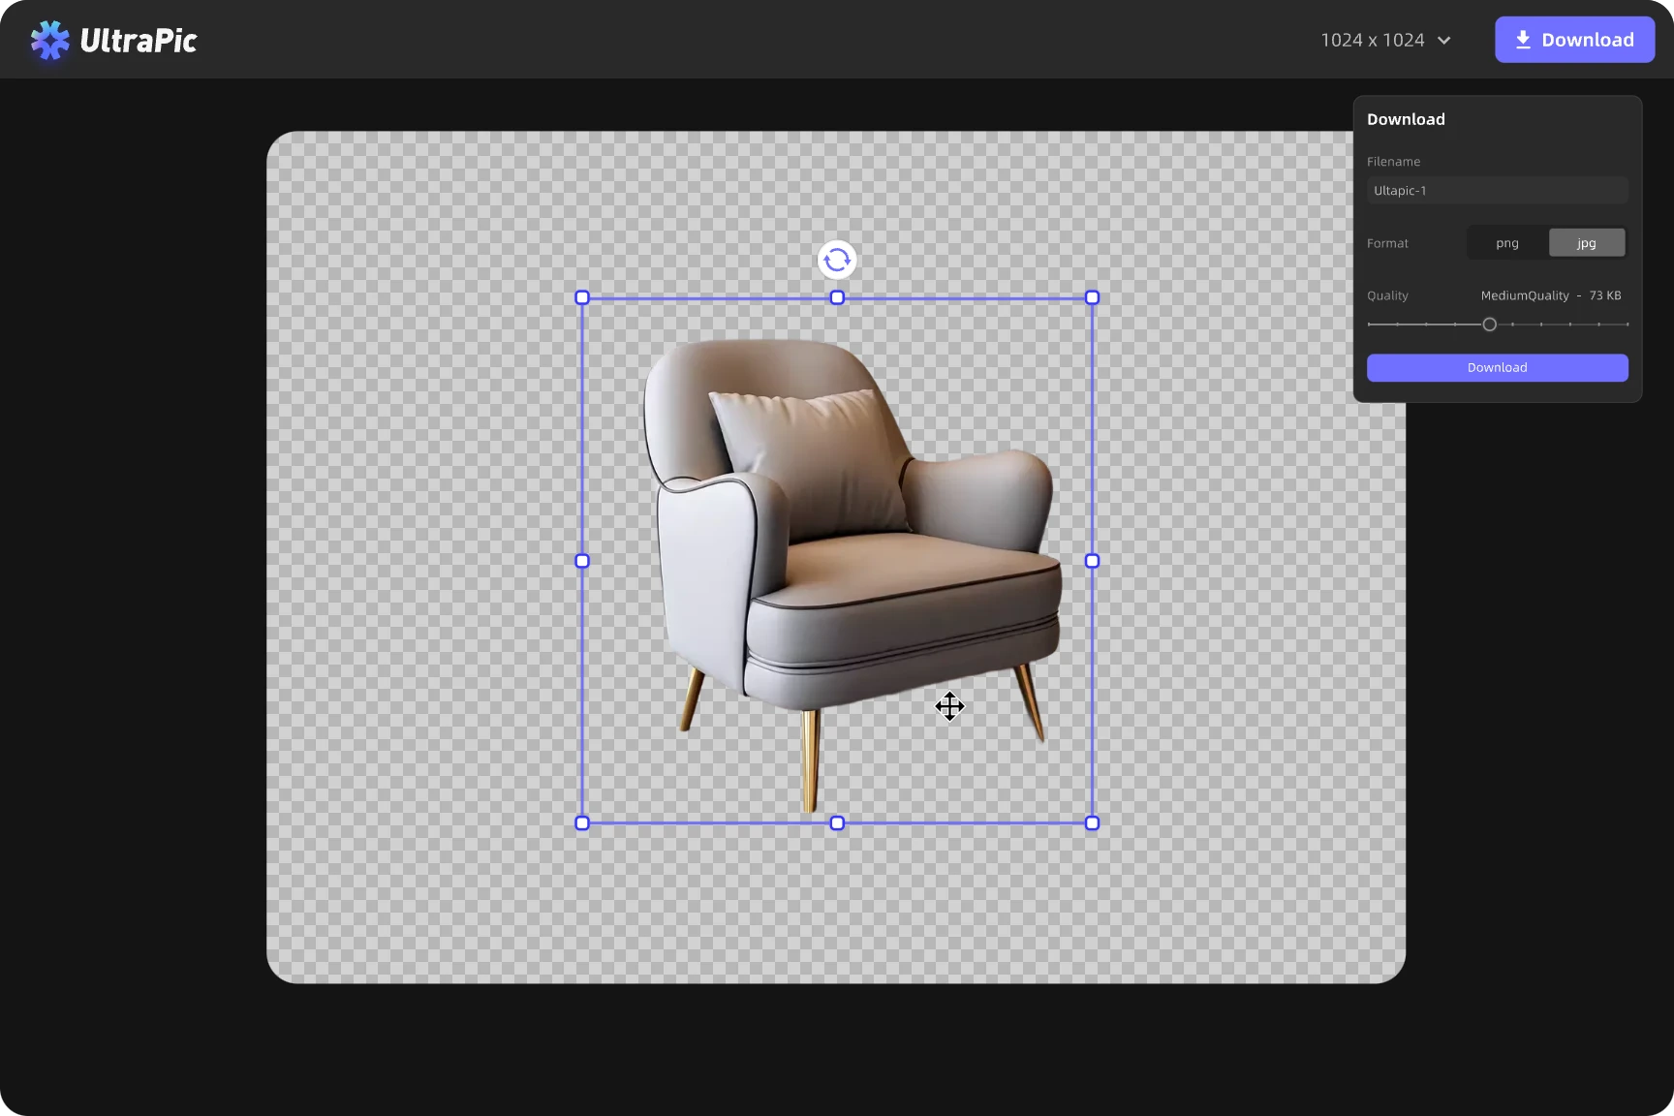Select jpg format option
Image resolution: width=1674 pixels, height=1116 pixels.
tap(1586, 243)
